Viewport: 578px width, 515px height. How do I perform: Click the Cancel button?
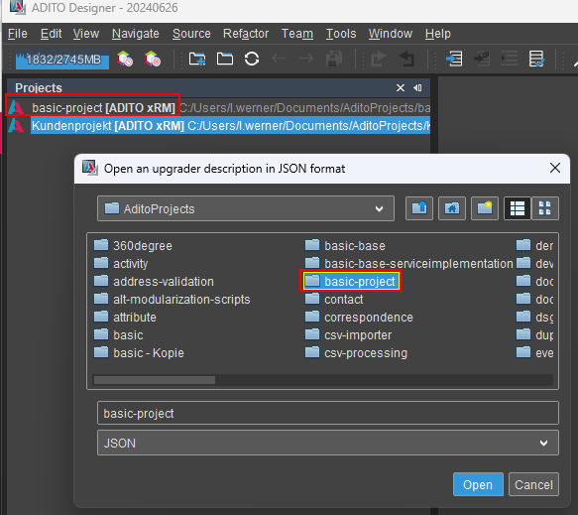click(x=533, y=484)
